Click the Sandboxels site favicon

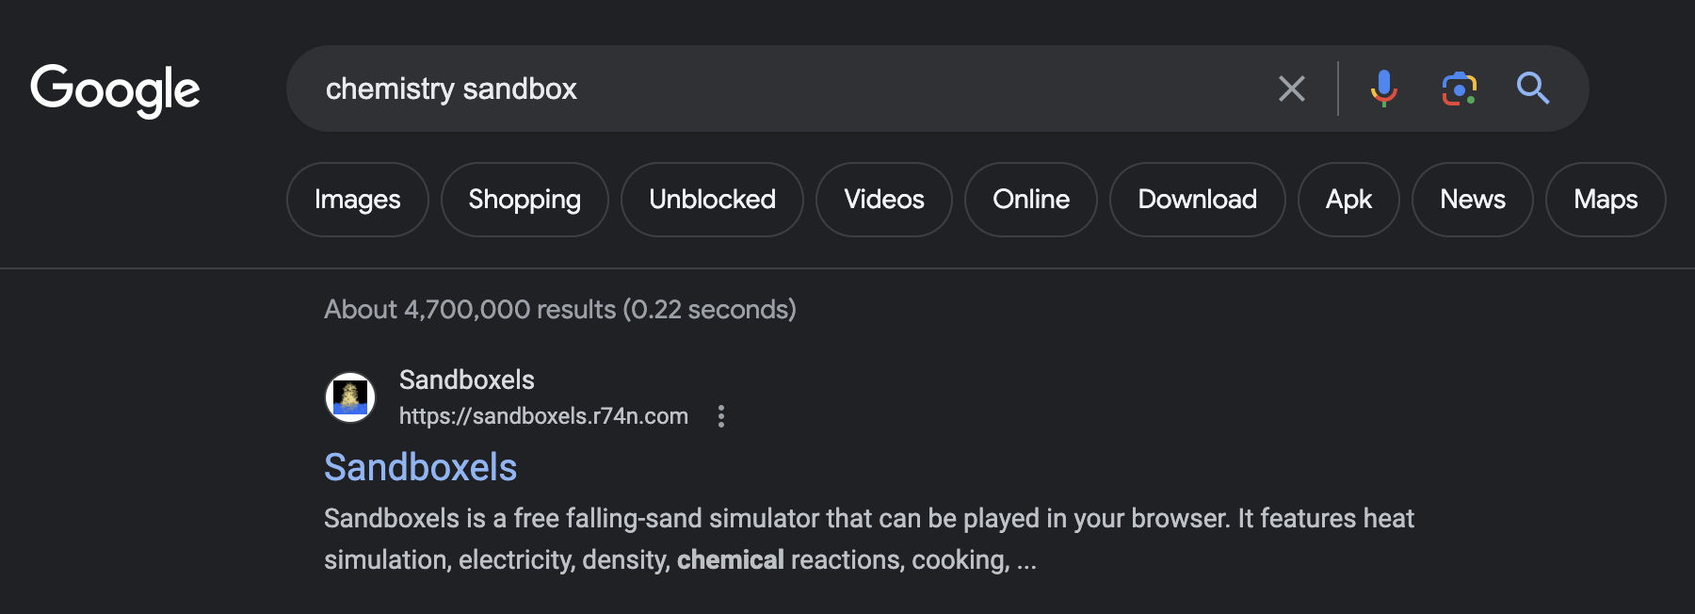350,397
